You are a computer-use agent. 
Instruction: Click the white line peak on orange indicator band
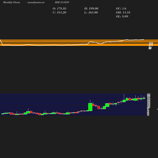(x=127, y=39)
